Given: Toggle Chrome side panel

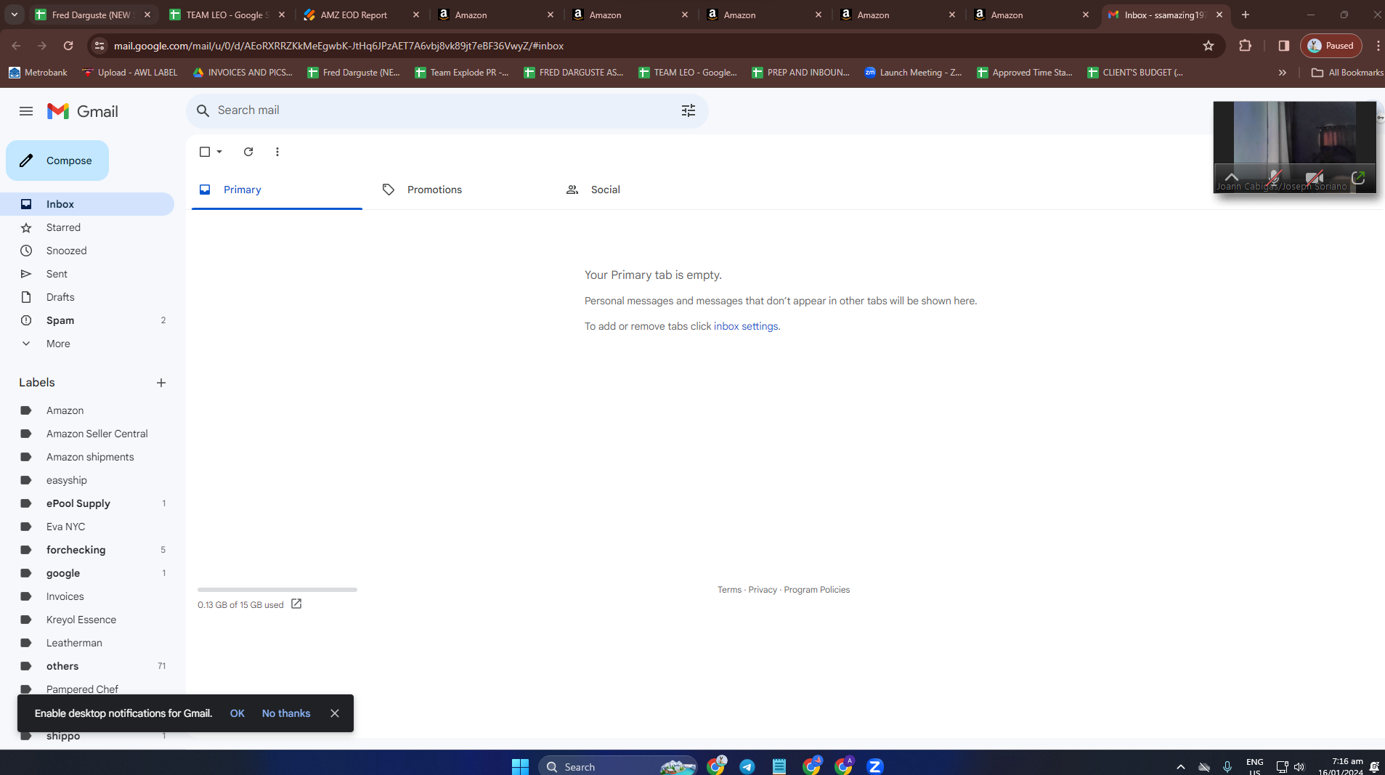Looking at the screenshot, I should (x=1284, y=46).
